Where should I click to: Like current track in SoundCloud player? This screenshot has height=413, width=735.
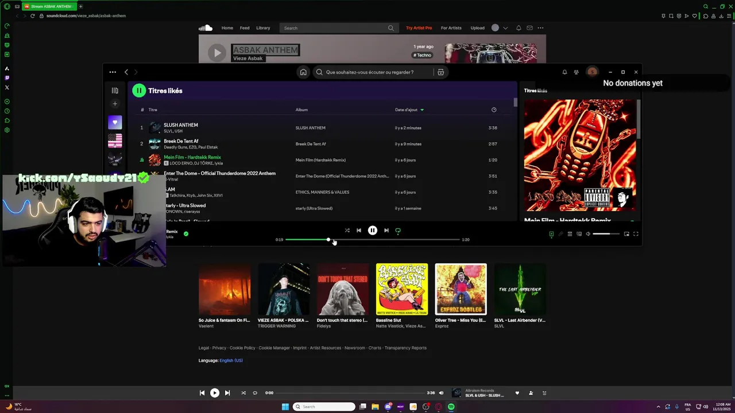tap(517, 393)
